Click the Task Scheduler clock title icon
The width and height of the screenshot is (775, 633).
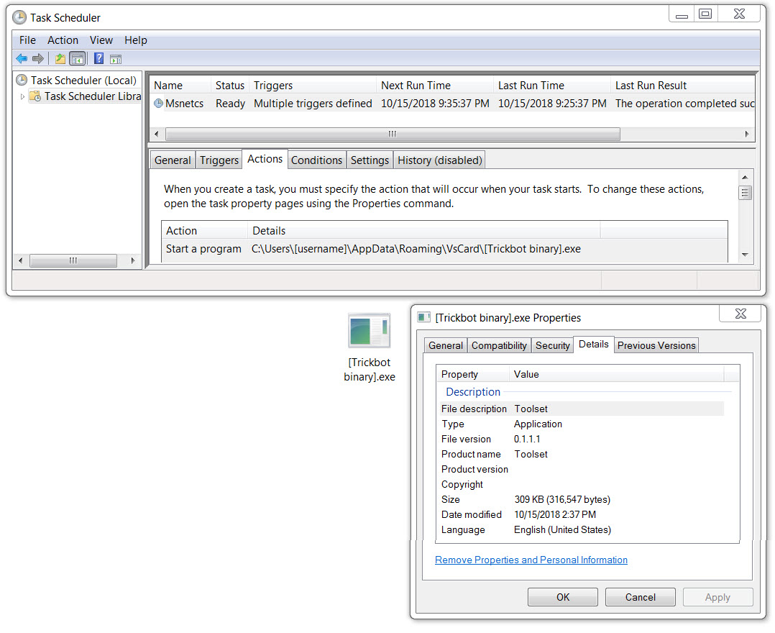tap(19, 18)
